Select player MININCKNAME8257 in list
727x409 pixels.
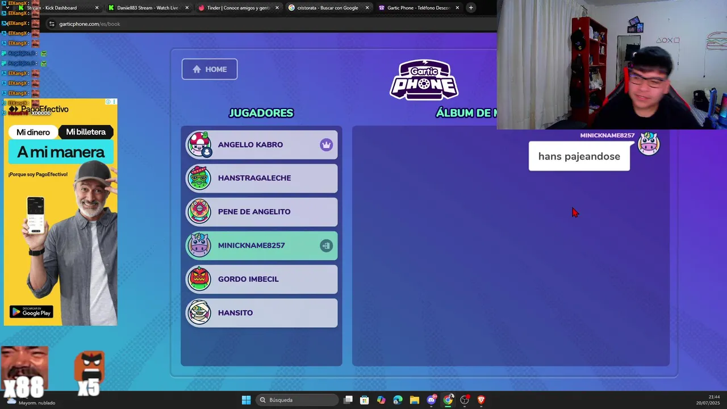click(261, 245)
